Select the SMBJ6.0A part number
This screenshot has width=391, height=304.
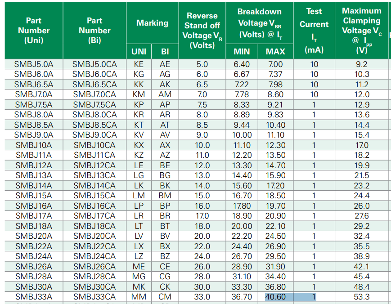click(x=34, y=74)
